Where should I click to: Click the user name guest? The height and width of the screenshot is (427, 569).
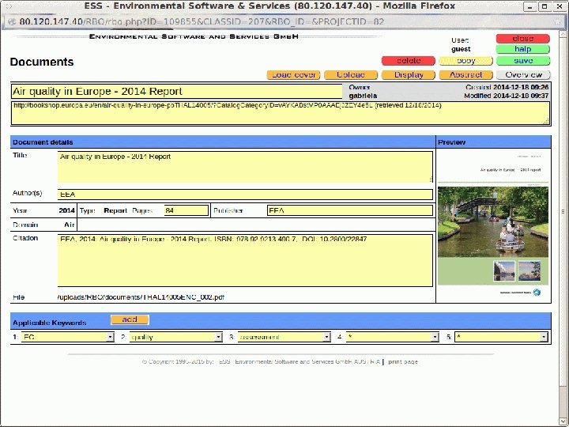pyautogui.click(x=461, y=49)
